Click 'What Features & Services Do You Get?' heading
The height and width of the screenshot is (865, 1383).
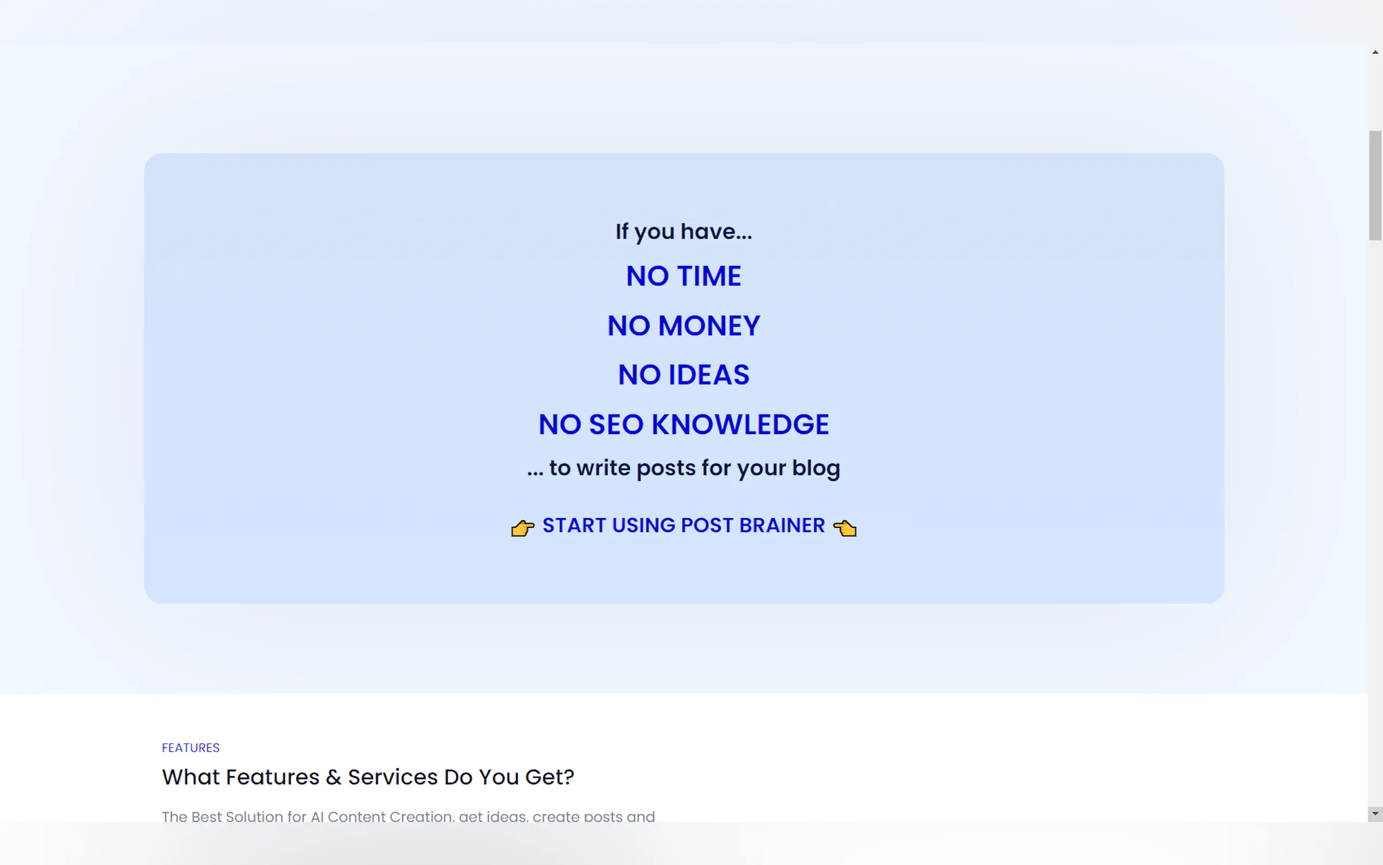(368, 777)
